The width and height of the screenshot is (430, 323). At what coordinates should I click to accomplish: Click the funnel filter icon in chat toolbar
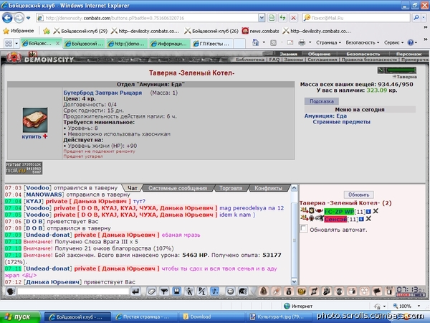164,291
